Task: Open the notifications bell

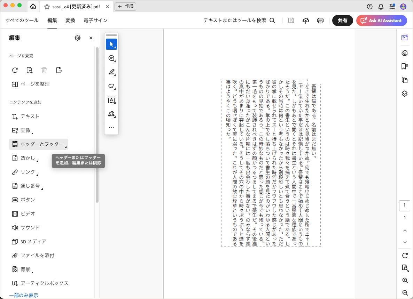Action: (x=381, y=7)
